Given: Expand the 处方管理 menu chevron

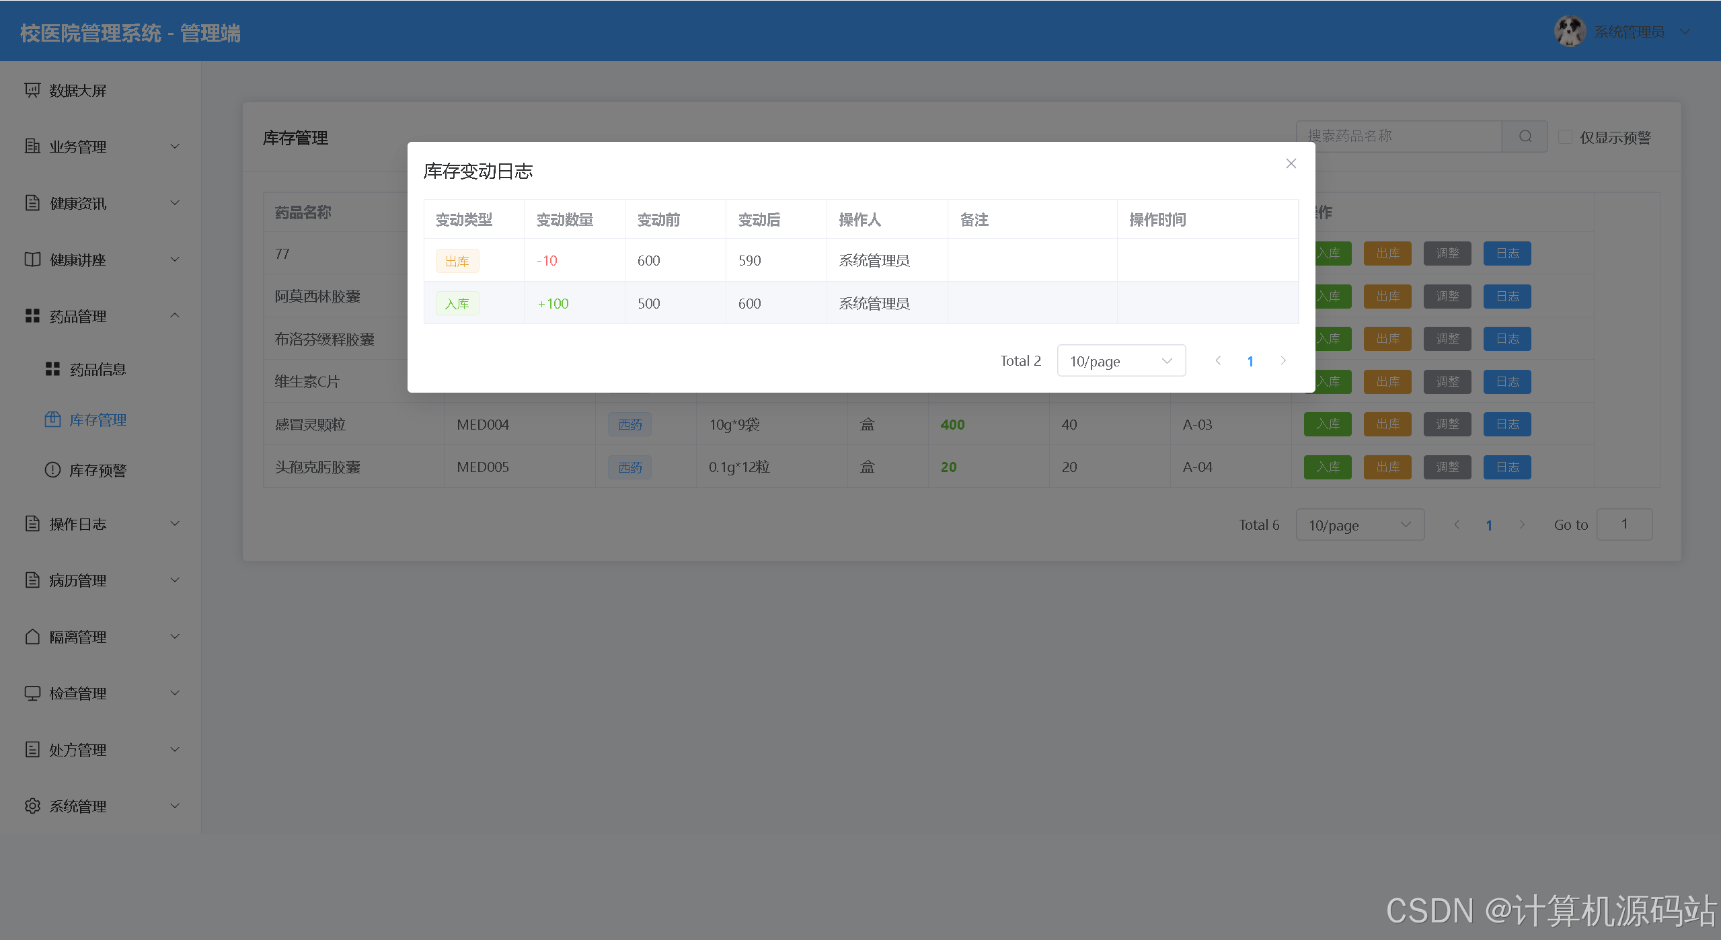Looking at the screenshot, I should point(175,749).
